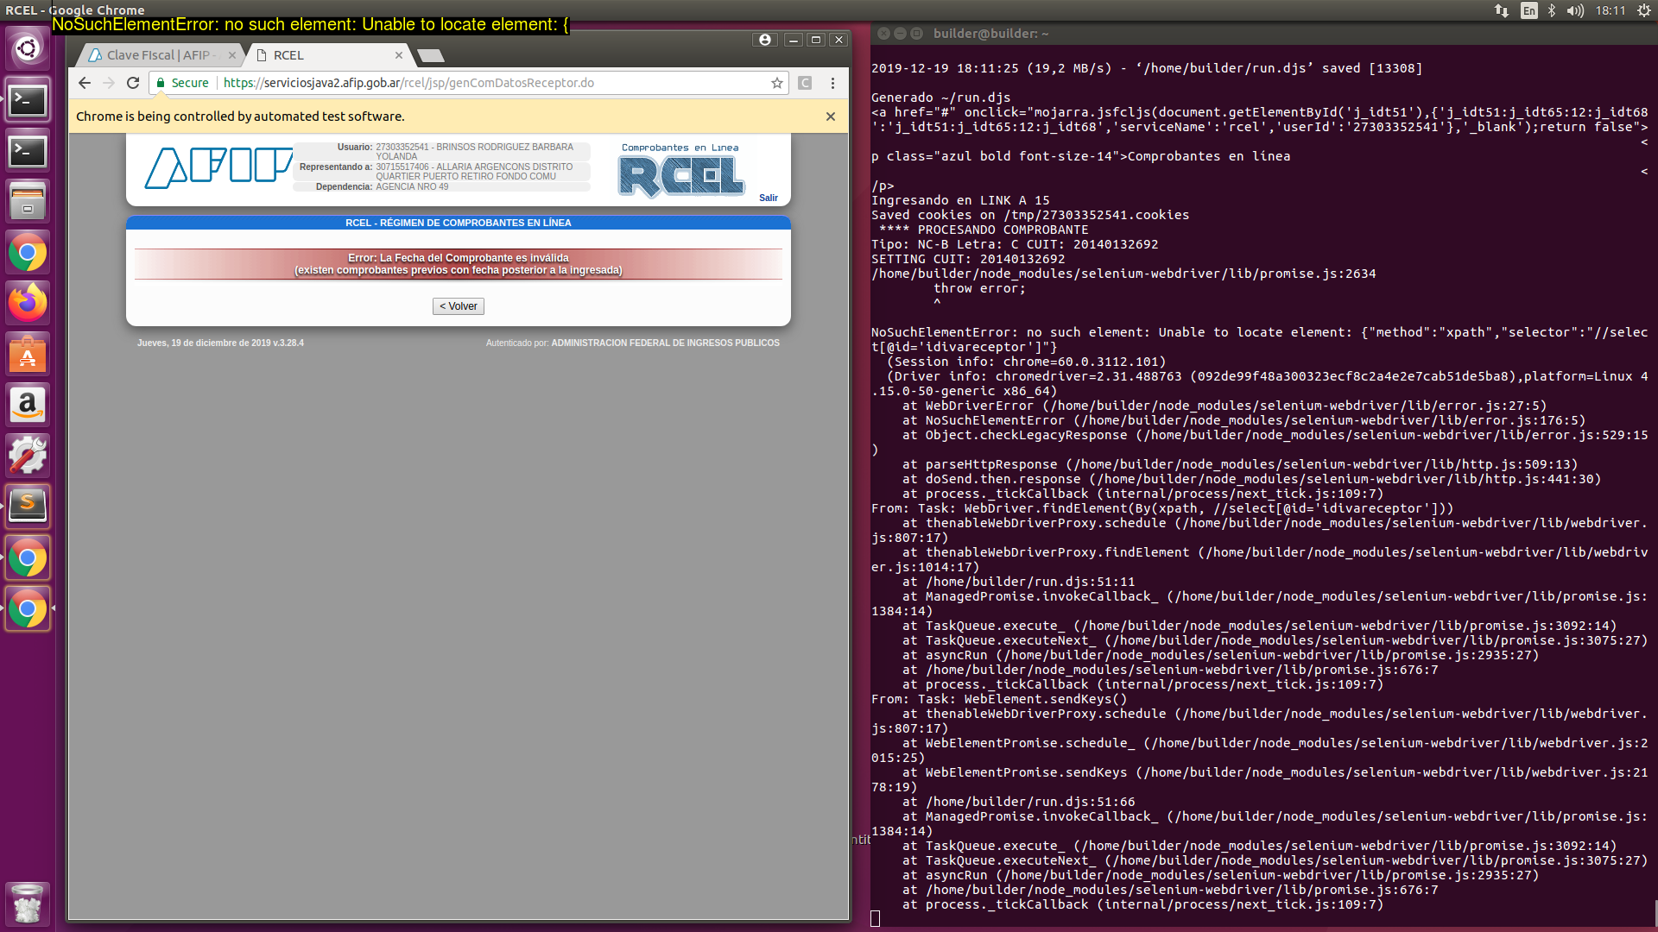Maximize the terminal window
The height and width of the screenshot is (932, 1658).
click(x=916, y=34)
